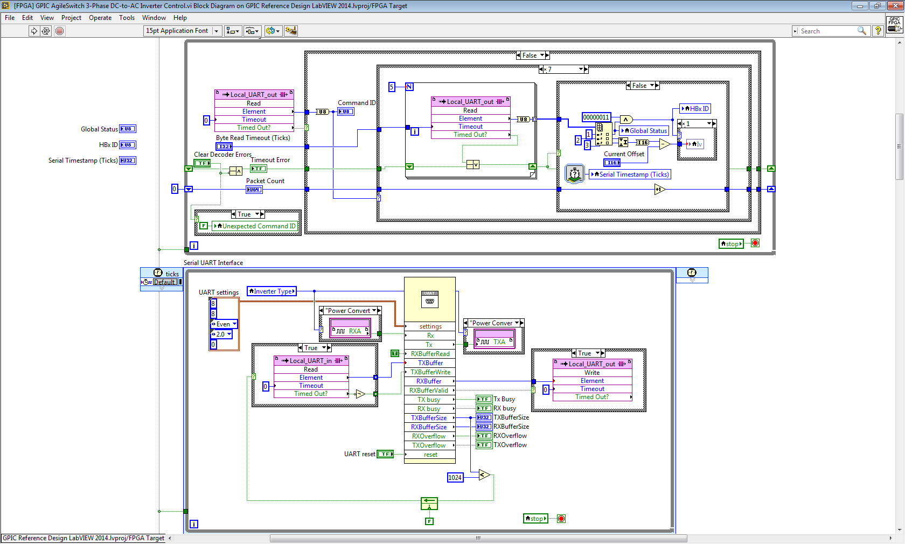Click the Run arrow toolbar button

click(x=34, y=31)
